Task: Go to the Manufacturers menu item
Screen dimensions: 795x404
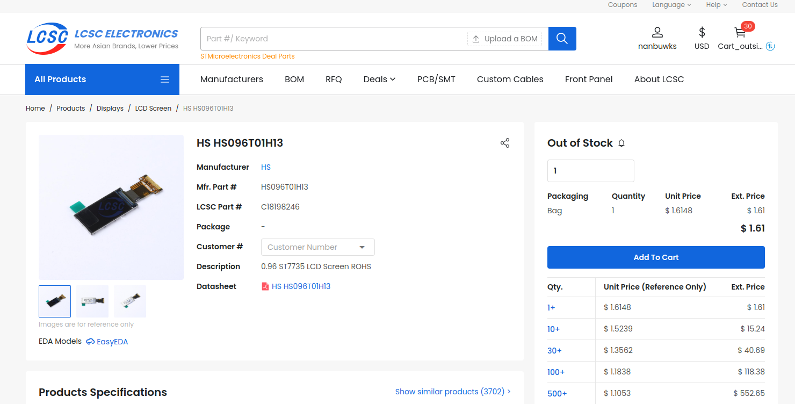Action: [x=232, y=80]
